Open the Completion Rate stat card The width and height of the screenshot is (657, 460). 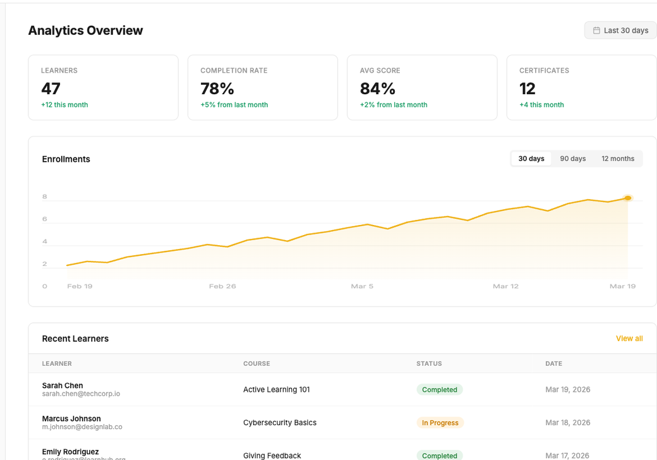pyautogui.click(x=262, y=87)
